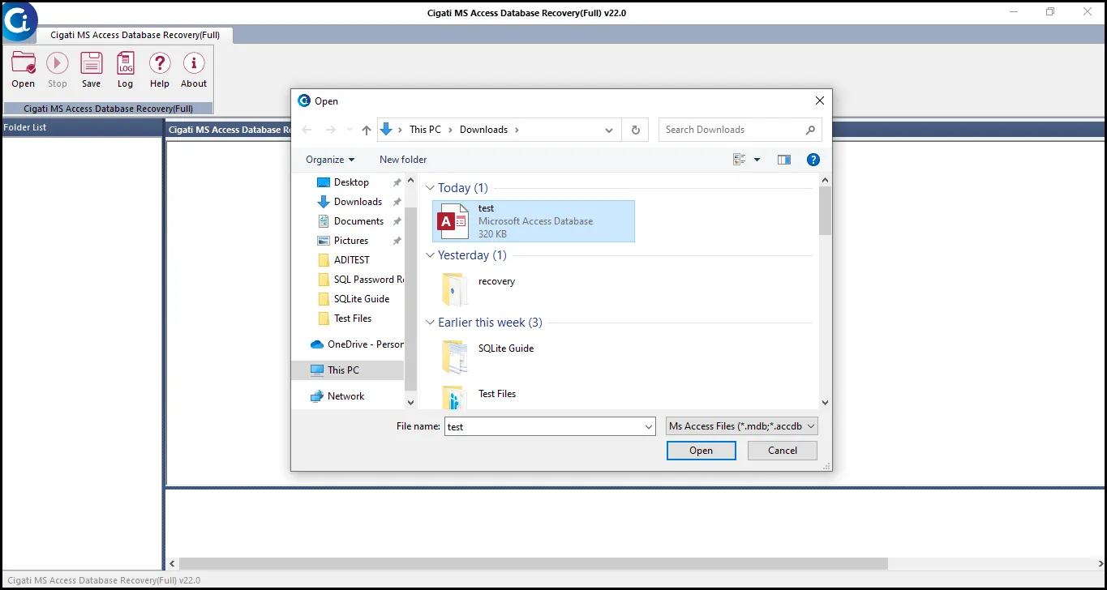This screenshot has height=590, width=1107.
Task: Click the Folder List panel header
Action: click(82, 127)
